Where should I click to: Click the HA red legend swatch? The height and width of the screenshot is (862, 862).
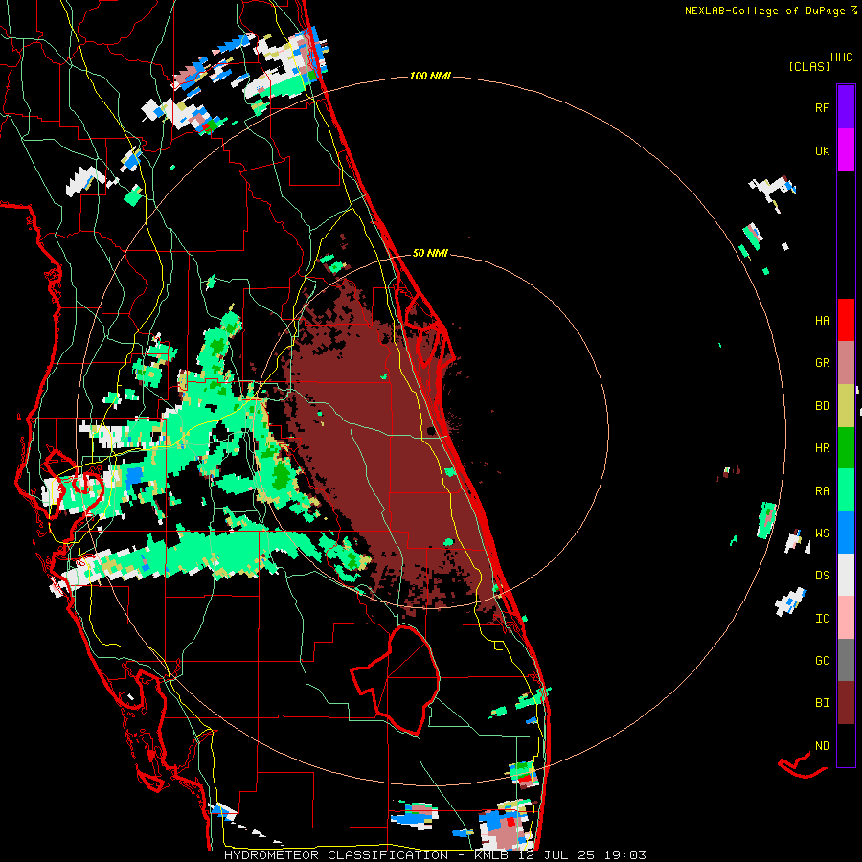846,320
